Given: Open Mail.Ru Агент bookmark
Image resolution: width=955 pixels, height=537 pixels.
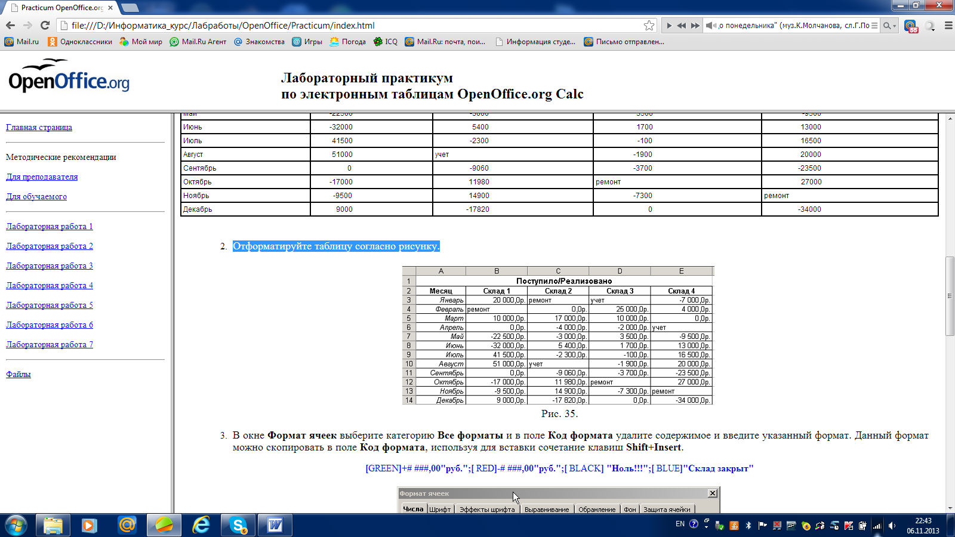Looking at the screenshot, I should coord(198,42).
